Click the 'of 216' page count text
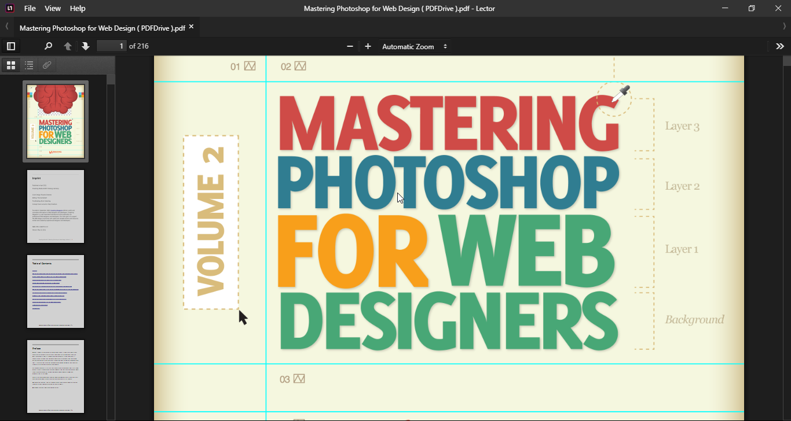Screen dimensions: 791x421 [139, 46]
